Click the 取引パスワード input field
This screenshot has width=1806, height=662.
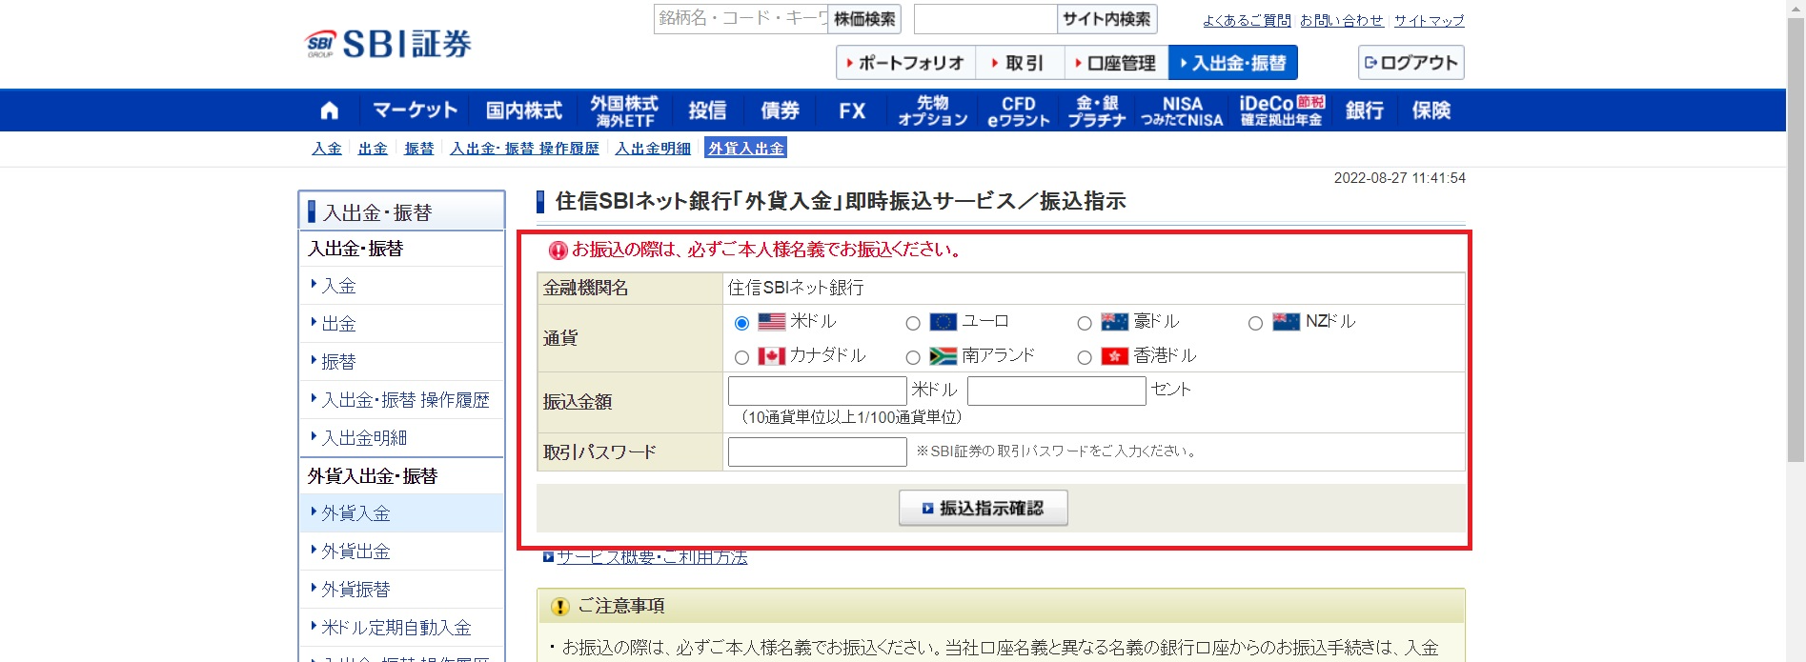click(817, 451)
